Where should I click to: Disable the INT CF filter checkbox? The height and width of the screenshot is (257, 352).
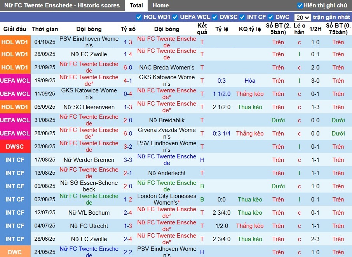click(242, 17)
